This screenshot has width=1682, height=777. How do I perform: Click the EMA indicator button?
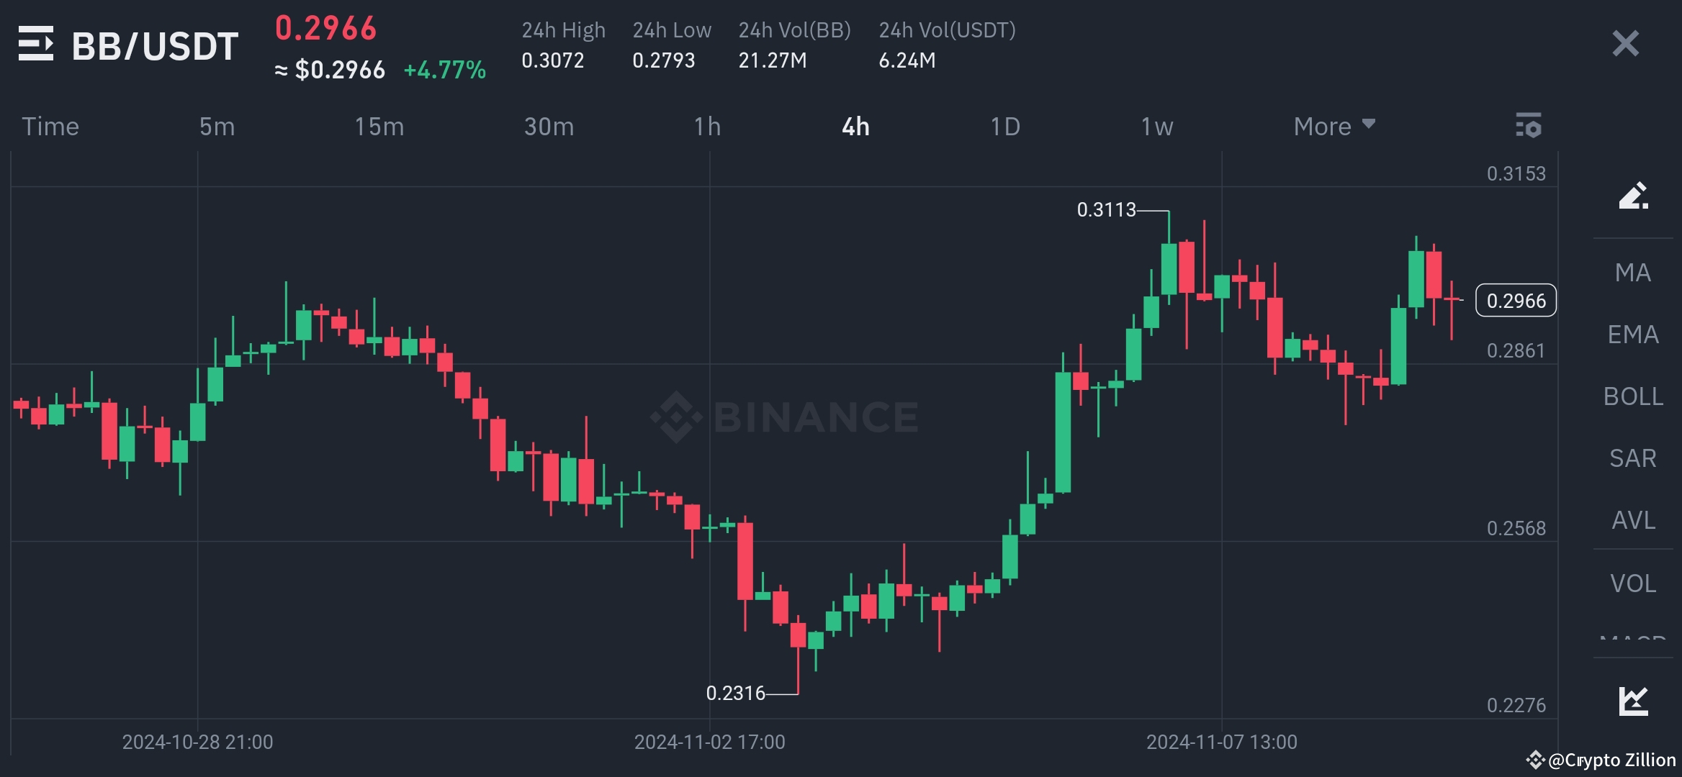click(1634, 335)
